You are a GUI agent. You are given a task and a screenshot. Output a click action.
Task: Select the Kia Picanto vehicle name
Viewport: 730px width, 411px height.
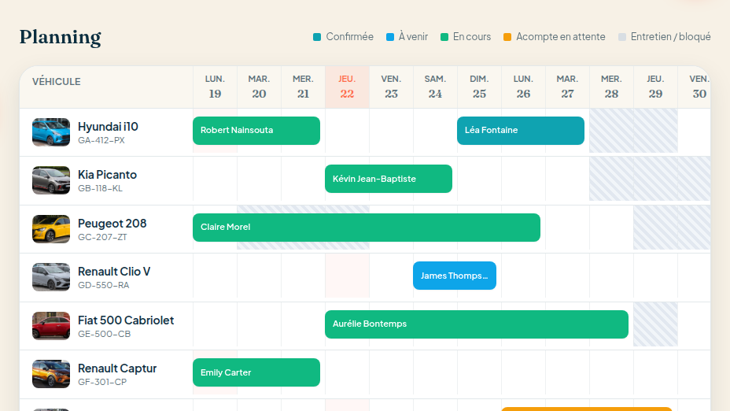click(x=107, y=175)
